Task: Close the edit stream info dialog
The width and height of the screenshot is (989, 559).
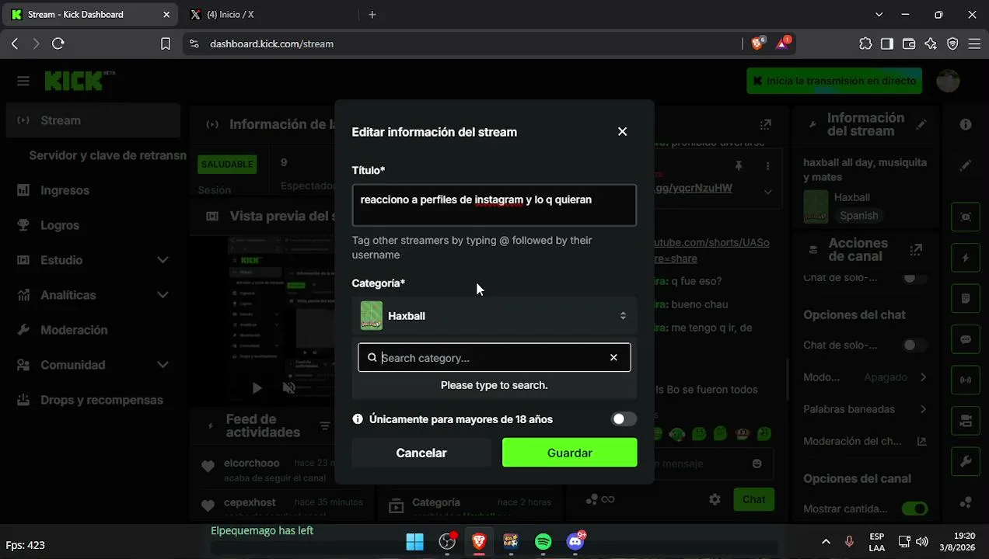Action: 622,132
